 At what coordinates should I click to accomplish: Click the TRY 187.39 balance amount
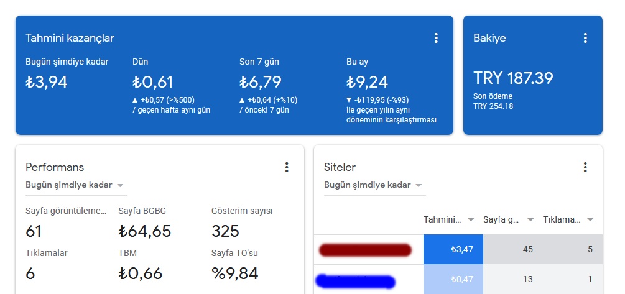513,78
